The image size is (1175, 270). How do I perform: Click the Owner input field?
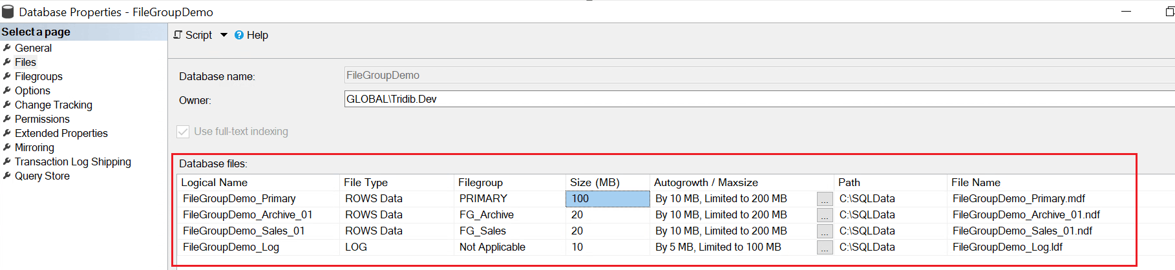(759, 99)
